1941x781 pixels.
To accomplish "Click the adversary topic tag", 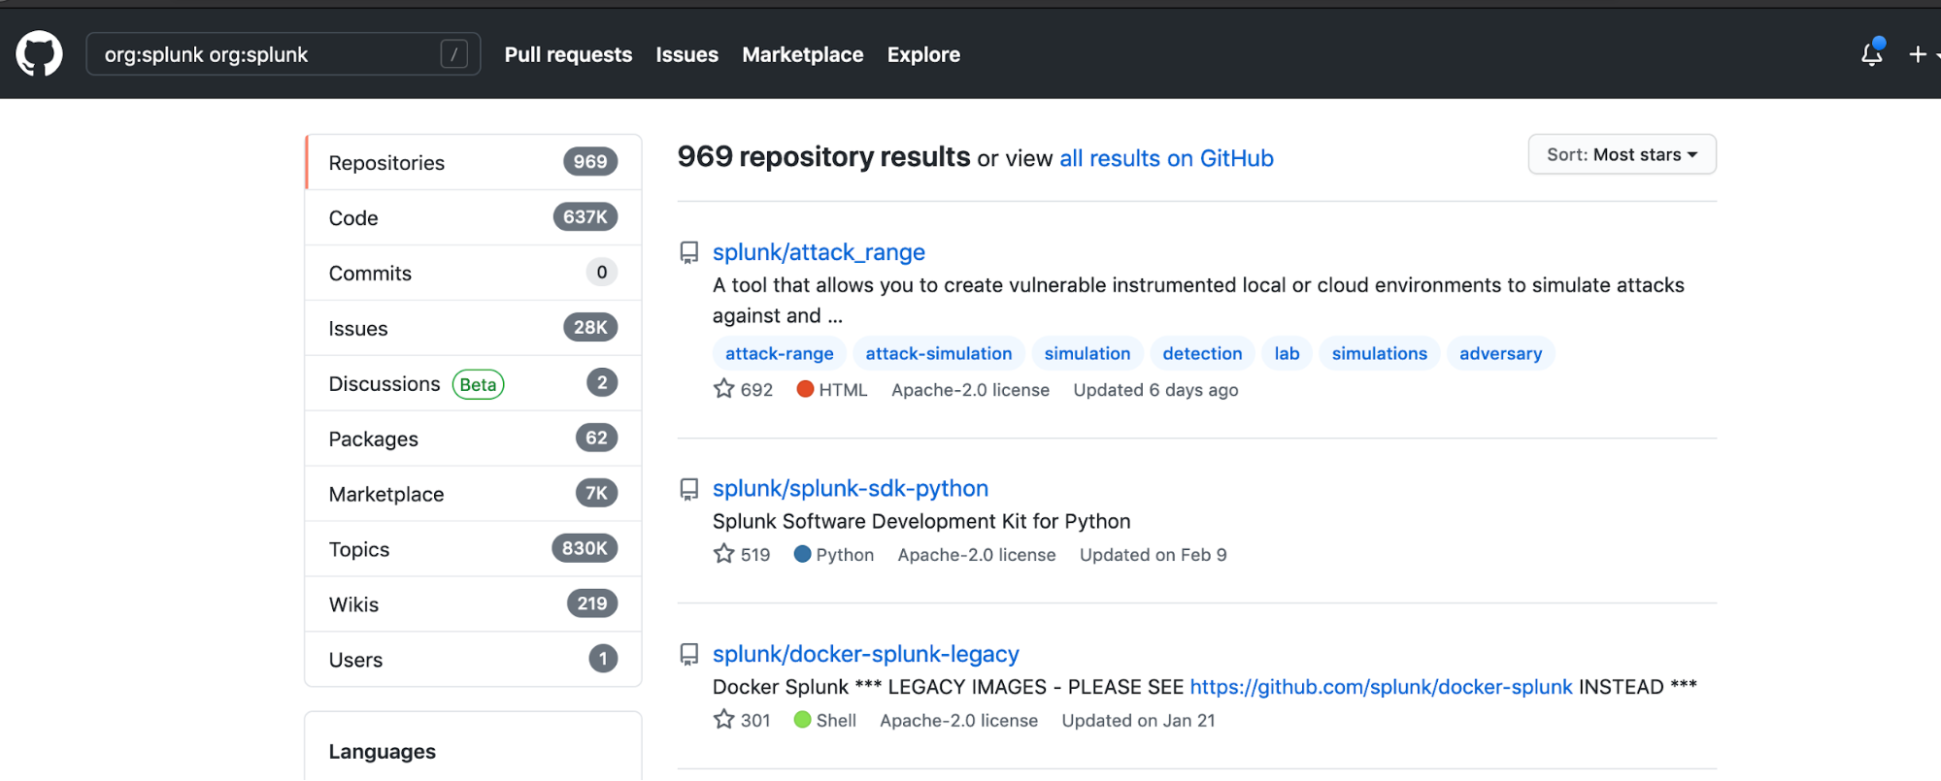I will pyautogui.click(x=1500, y=353).
